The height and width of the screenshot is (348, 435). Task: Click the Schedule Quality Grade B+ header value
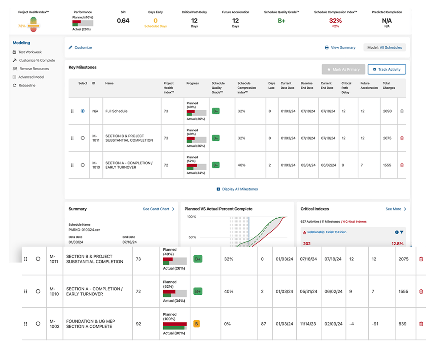(x=282, y=21)
